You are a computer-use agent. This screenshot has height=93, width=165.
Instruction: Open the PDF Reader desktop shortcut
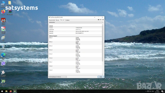click(x=3, y=74)
